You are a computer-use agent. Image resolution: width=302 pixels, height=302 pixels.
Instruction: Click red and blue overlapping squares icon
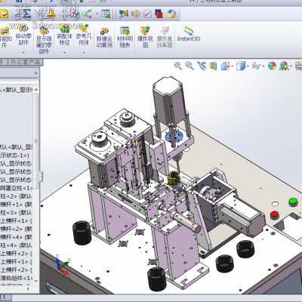159,14
